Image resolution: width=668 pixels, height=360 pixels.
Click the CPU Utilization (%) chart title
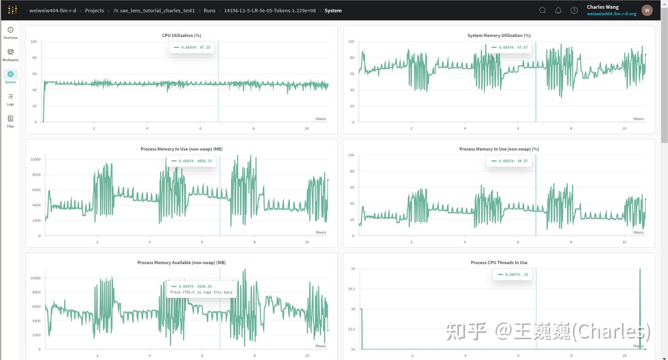(x=181, y=35)
